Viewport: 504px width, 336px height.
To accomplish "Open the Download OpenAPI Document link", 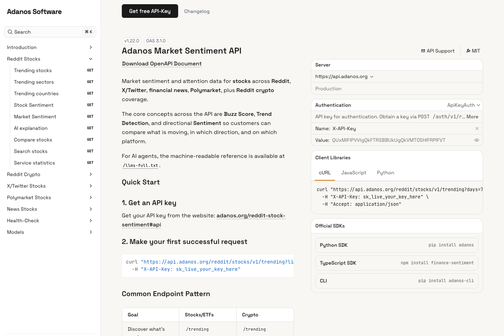I will point(162,63).
